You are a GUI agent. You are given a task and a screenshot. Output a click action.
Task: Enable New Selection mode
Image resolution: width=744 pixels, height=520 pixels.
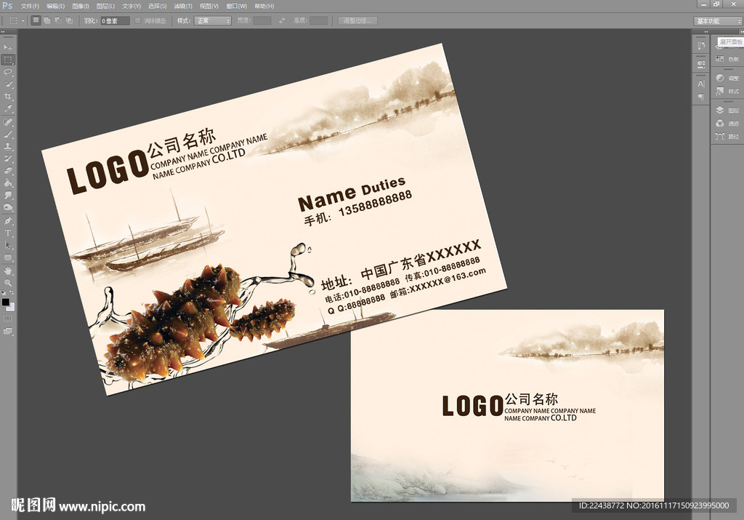[36, 20]
